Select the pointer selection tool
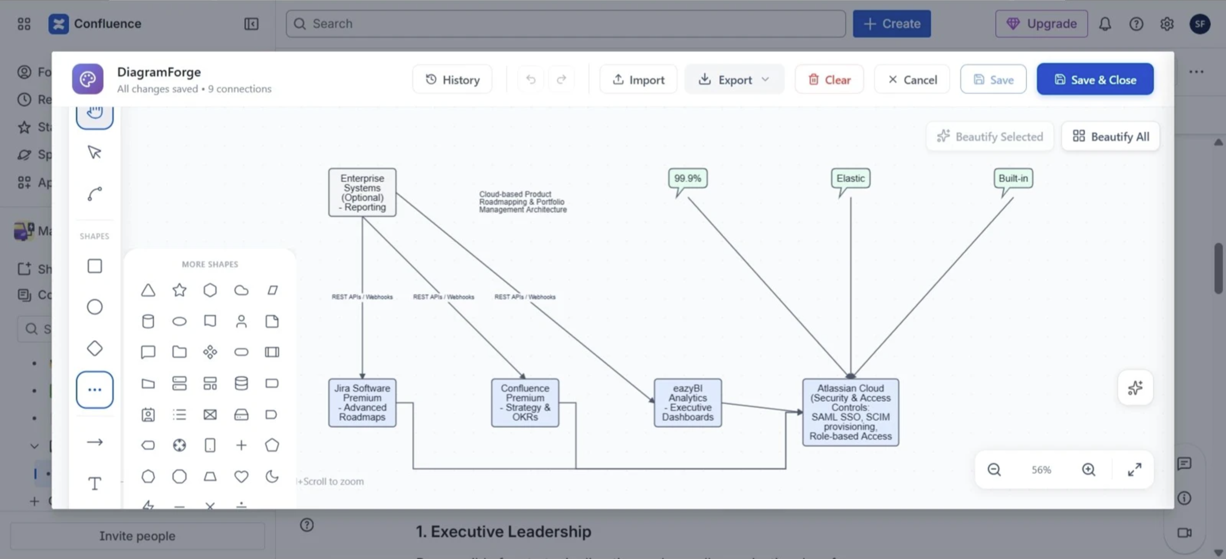The width and height of the screenshot is (1226, 559). pyautogui.click(x=95, y=152)
